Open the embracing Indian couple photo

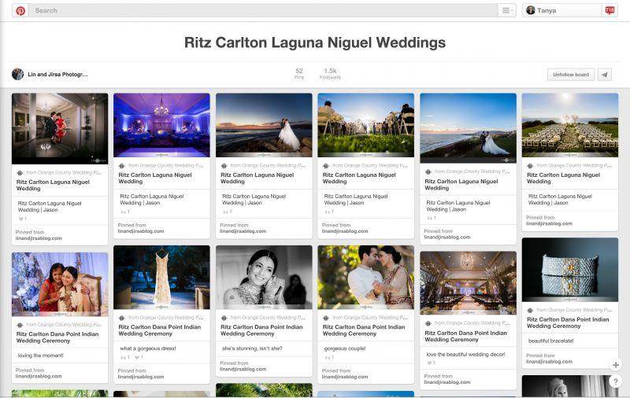click(365, 277)
